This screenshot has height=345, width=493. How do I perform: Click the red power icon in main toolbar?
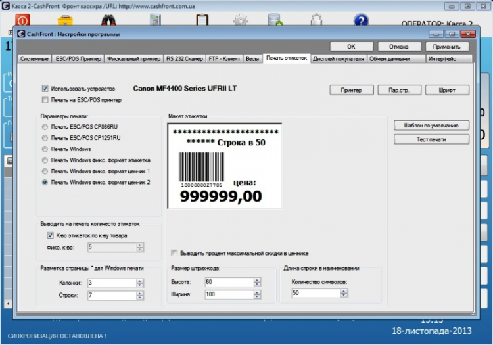[x=23, y=20]
